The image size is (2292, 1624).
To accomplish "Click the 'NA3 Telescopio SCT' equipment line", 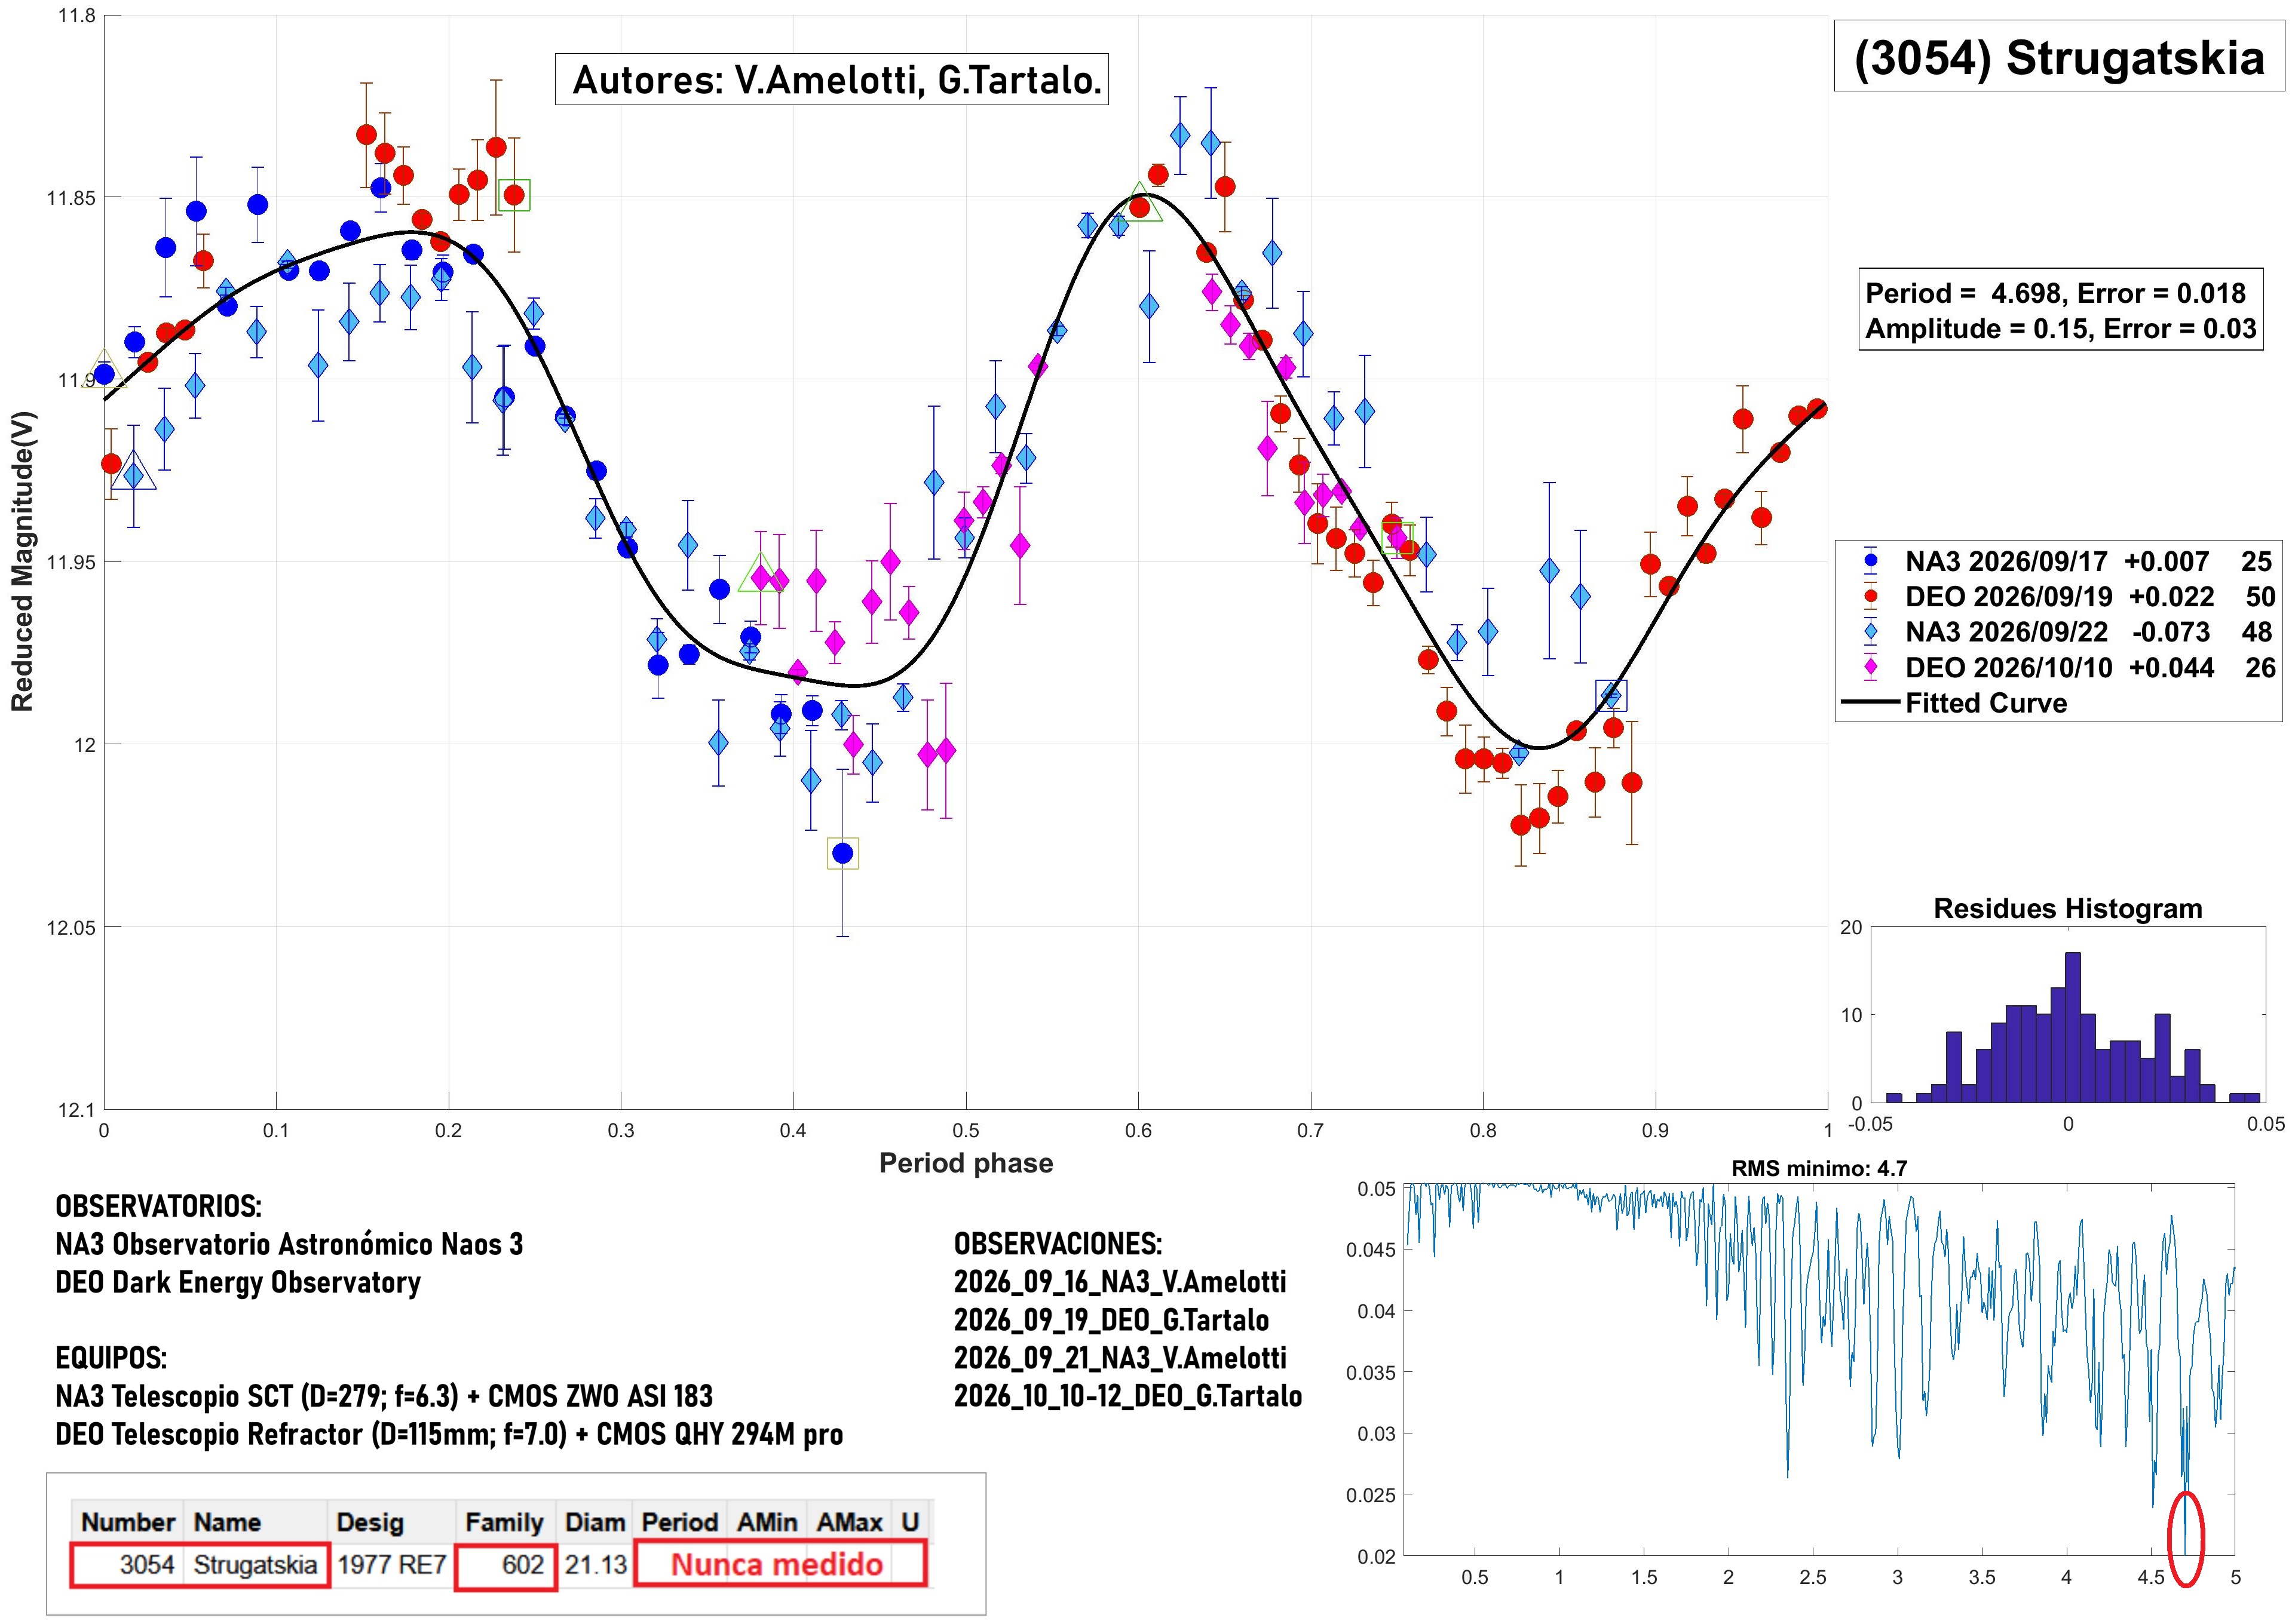I will pyautogui.click(x=384, y=1396).
